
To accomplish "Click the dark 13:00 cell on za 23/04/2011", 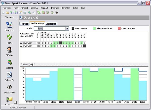I will pyautogui.click(x=60, y=43).
